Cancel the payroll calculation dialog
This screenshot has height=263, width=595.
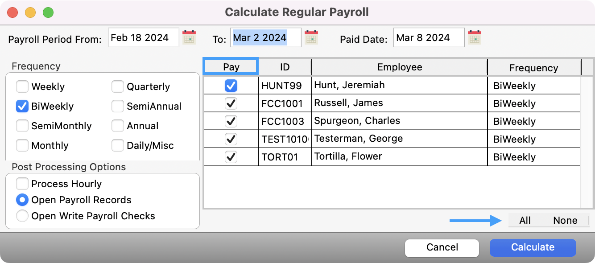[442, 247]
